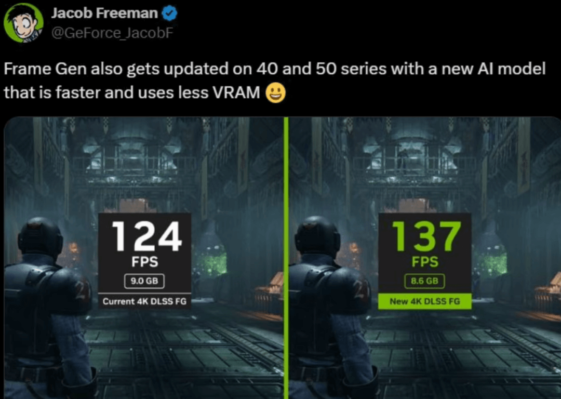Click the blue verified checkmark badge

169,14
